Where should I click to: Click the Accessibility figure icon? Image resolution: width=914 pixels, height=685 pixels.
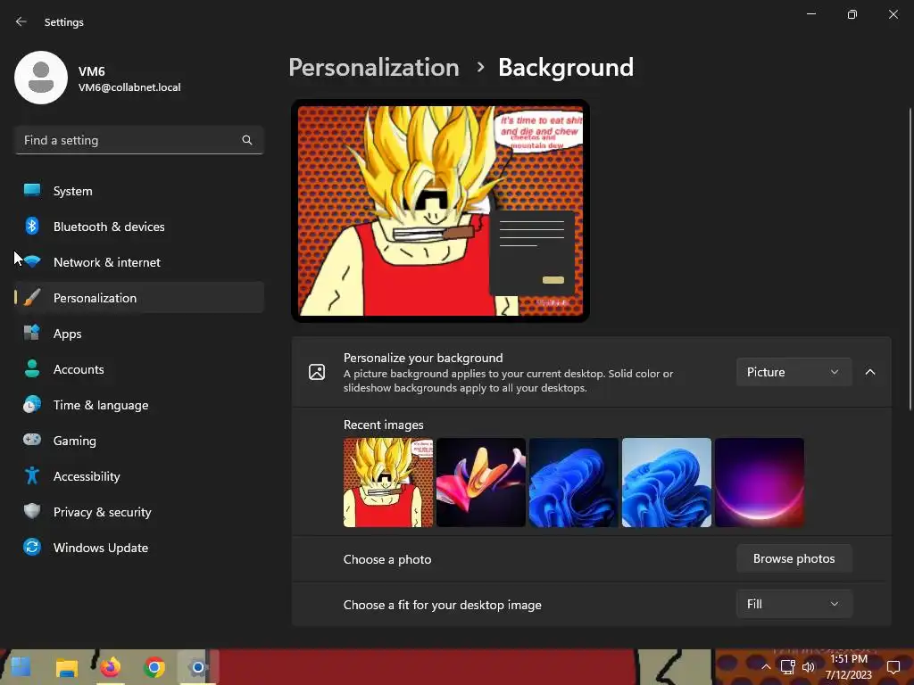32,476
